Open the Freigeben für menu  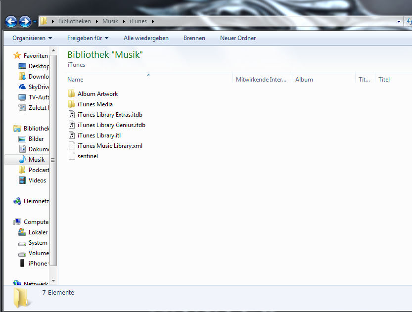(88, 38)
